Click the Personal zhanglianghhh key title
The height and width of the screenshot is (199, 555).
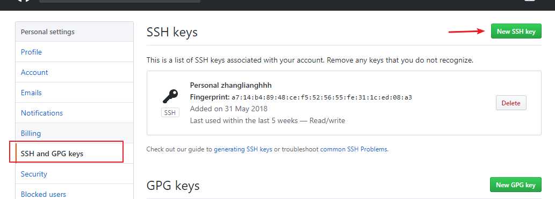[231, 85]
